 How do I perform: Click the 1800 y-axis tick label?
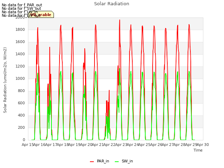coord(20,29)
